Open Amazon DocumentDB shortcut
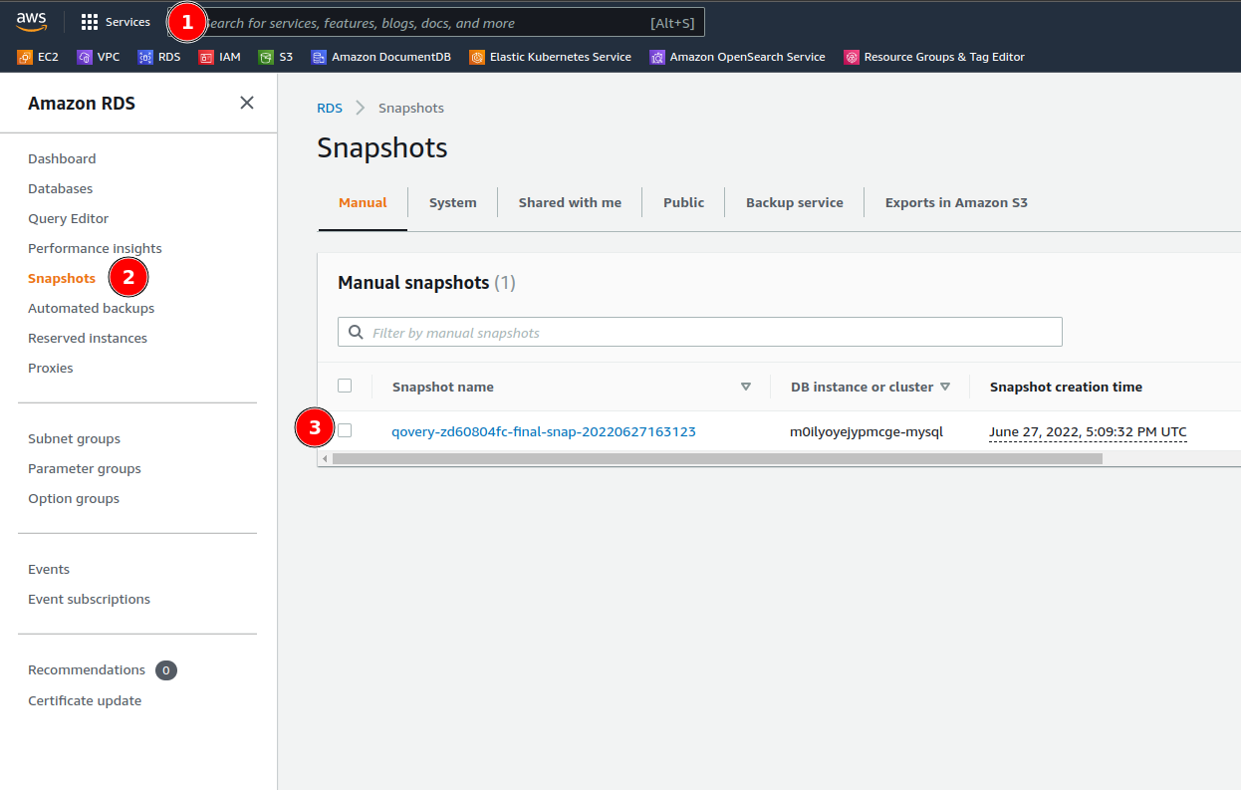Screen dimensions: 1241x790 pos(380,57)
